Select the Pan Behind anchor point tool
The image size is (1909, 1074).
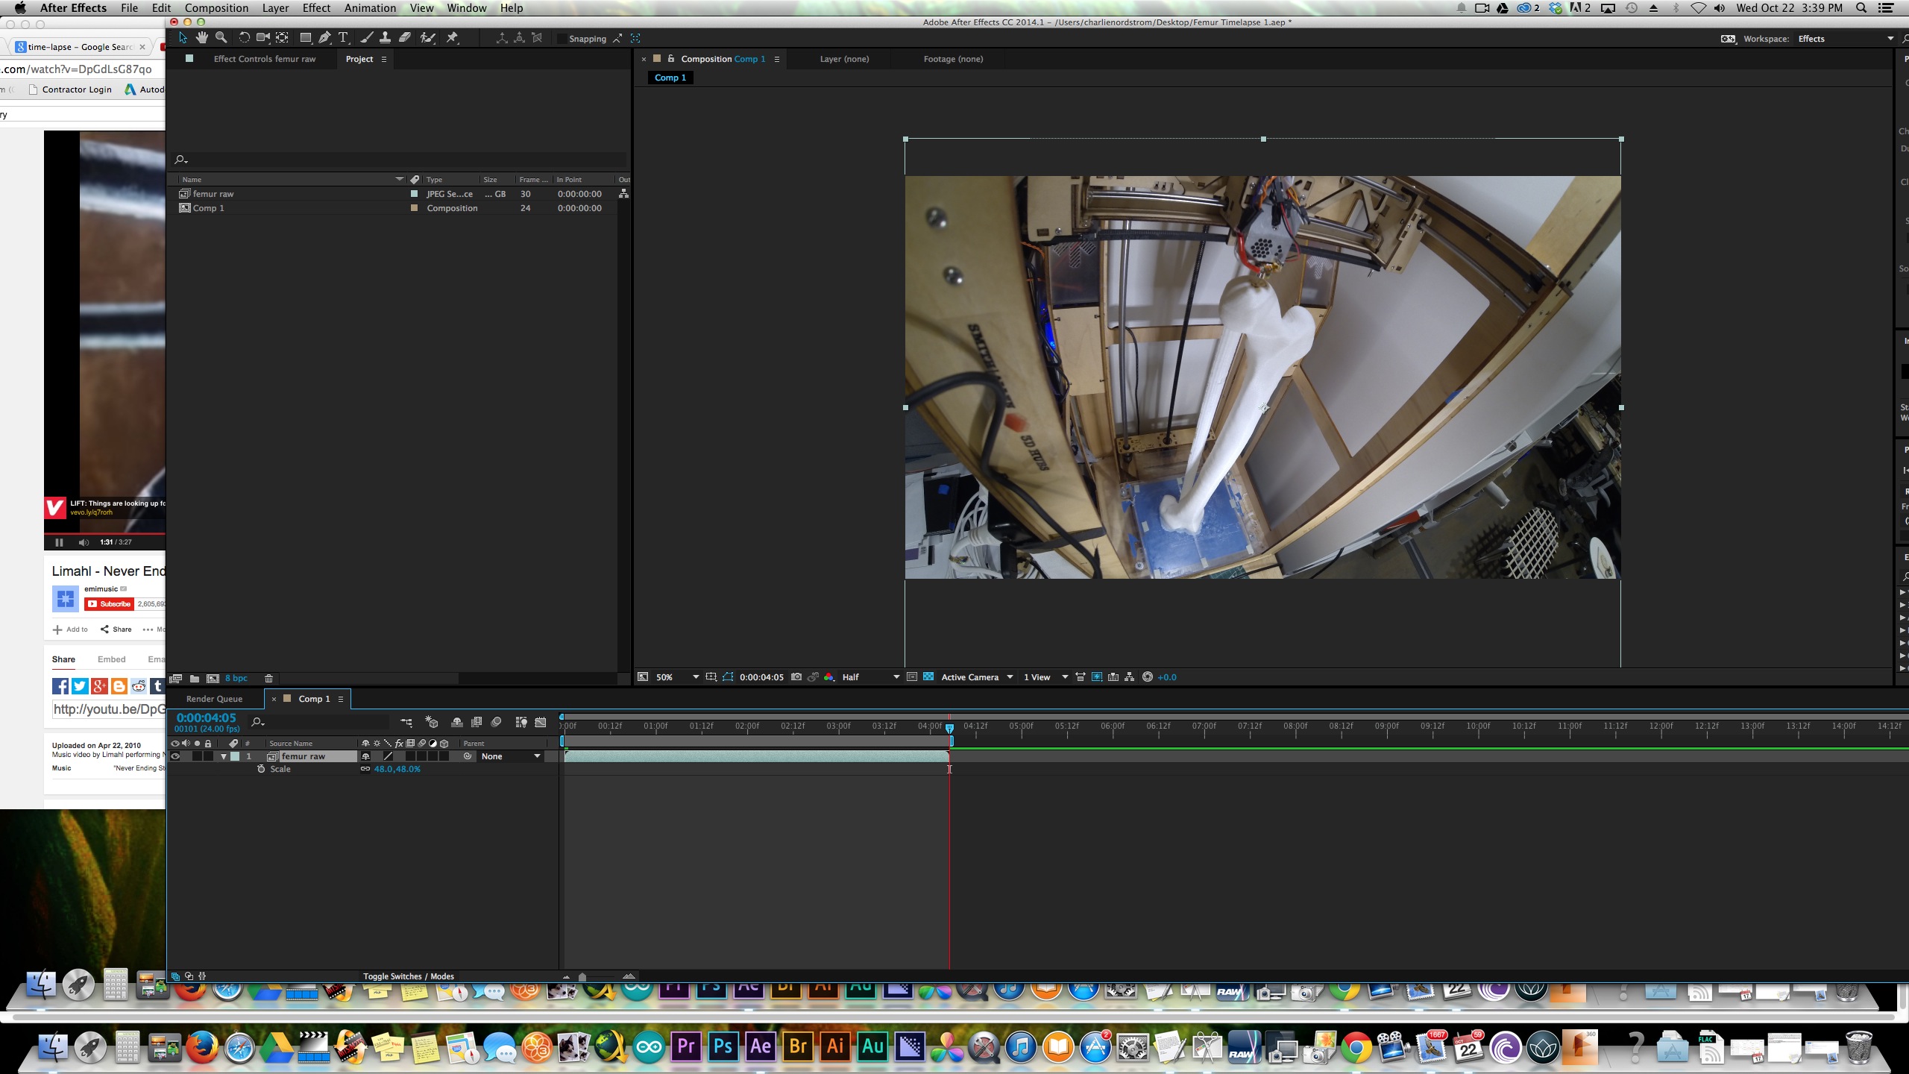point(283,38)
